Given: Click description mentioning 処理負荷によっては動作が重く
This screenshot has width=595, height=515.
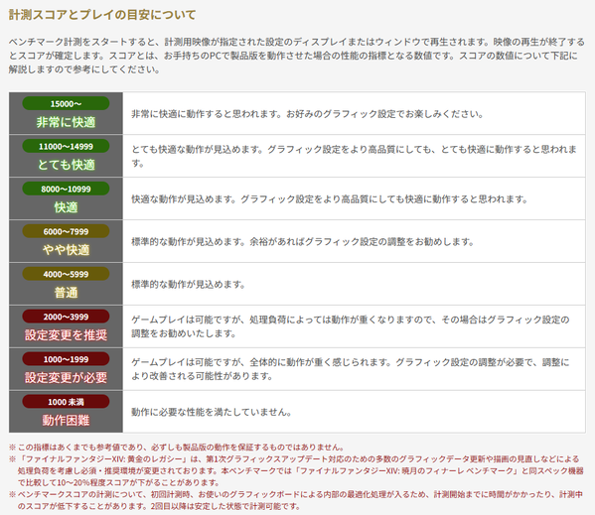Looking at the screenshot, I should 351,326.
